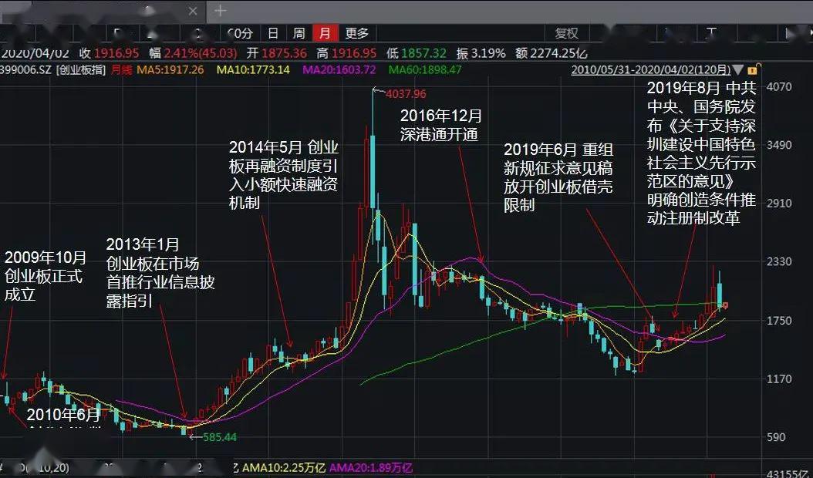Click the closing price 收 1916.95
The height and width of the screenshot is (478, 813).
click(109, 53)
